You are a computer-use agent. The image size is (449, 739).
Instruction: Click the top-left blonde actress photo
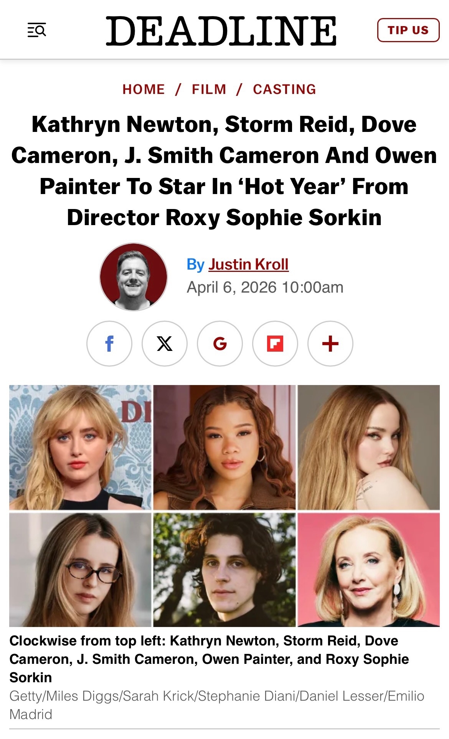(80, 447)
